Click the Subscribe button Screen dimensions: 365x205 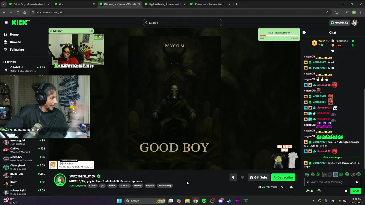pos(283,177)
